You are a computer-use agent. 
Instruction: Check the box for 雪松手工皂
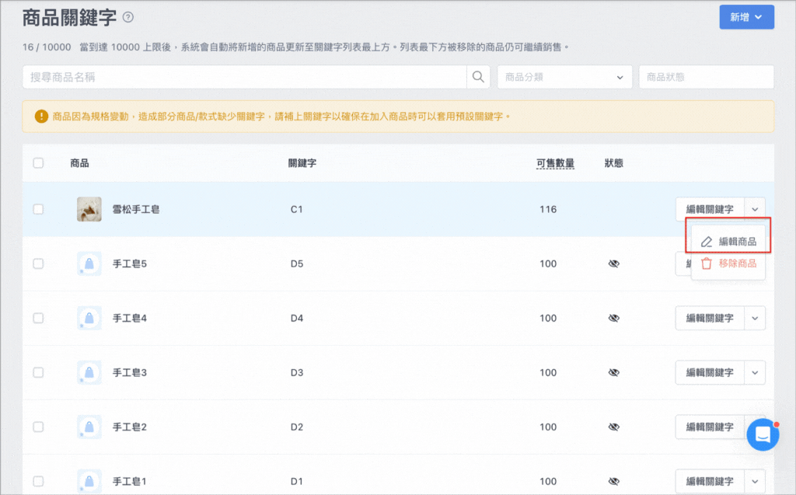38,209
